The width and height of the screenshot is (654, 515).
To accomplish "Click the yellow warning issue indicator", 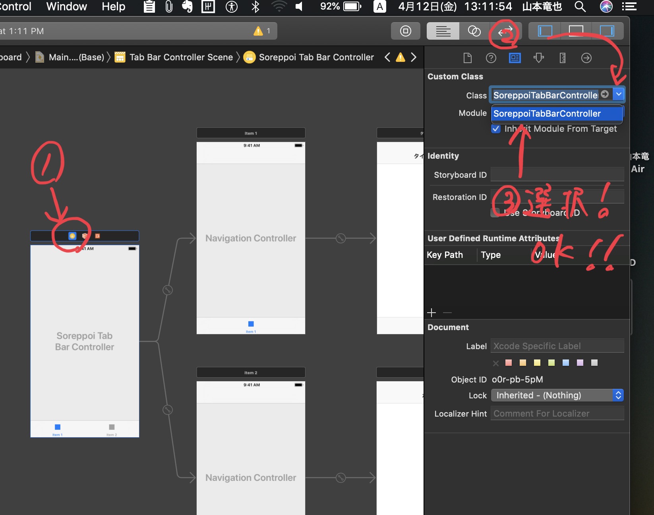I will [259, 31].
